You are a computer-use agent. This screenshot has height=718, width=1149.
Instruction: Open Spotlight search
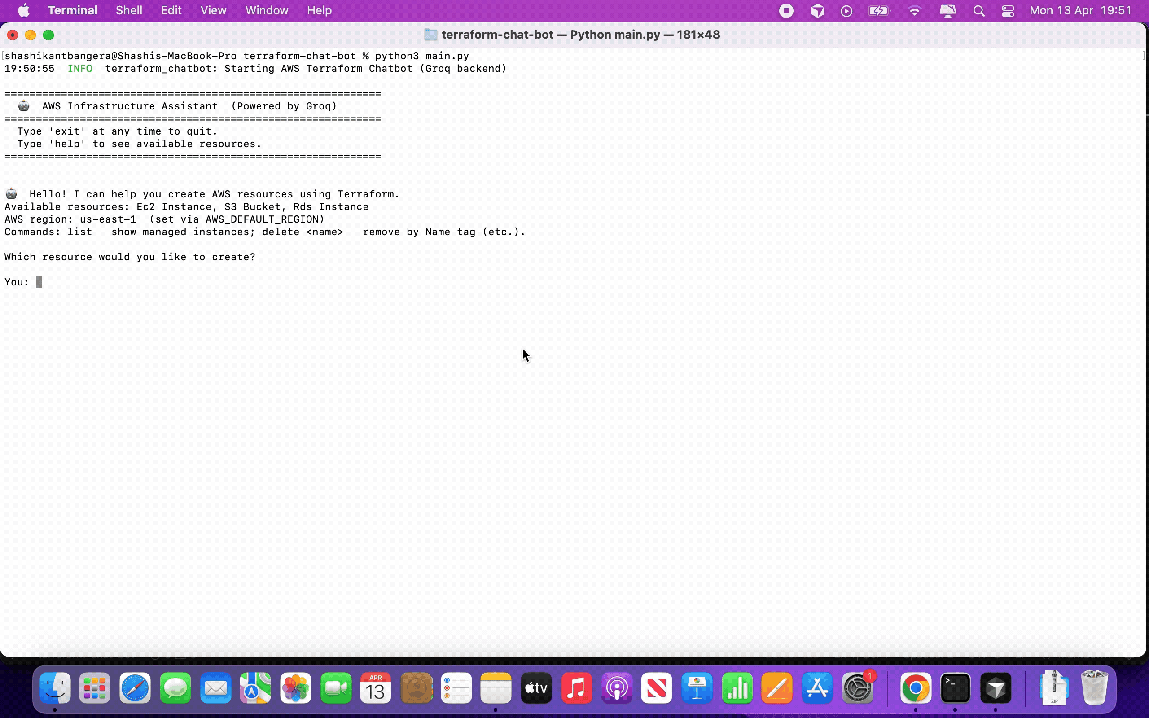click(978, 11)
